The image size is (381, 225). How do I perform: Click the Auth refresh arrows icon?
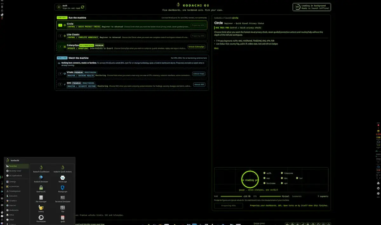[x=83, y=7]
